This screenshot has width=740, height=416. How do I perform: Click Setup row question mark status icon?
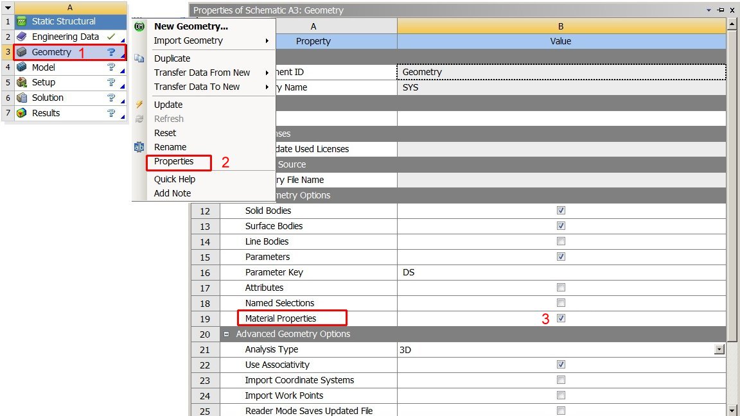(111, 83)
